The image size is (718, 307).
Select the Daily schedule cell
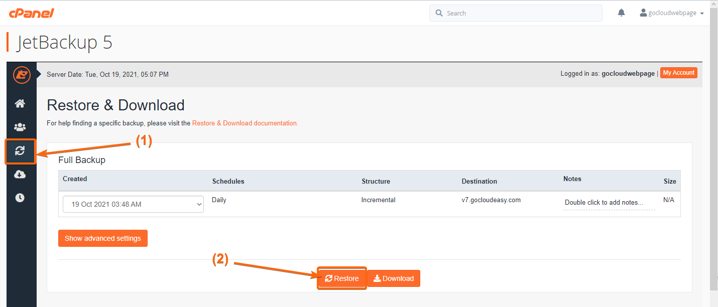click(x=219, y=200)
